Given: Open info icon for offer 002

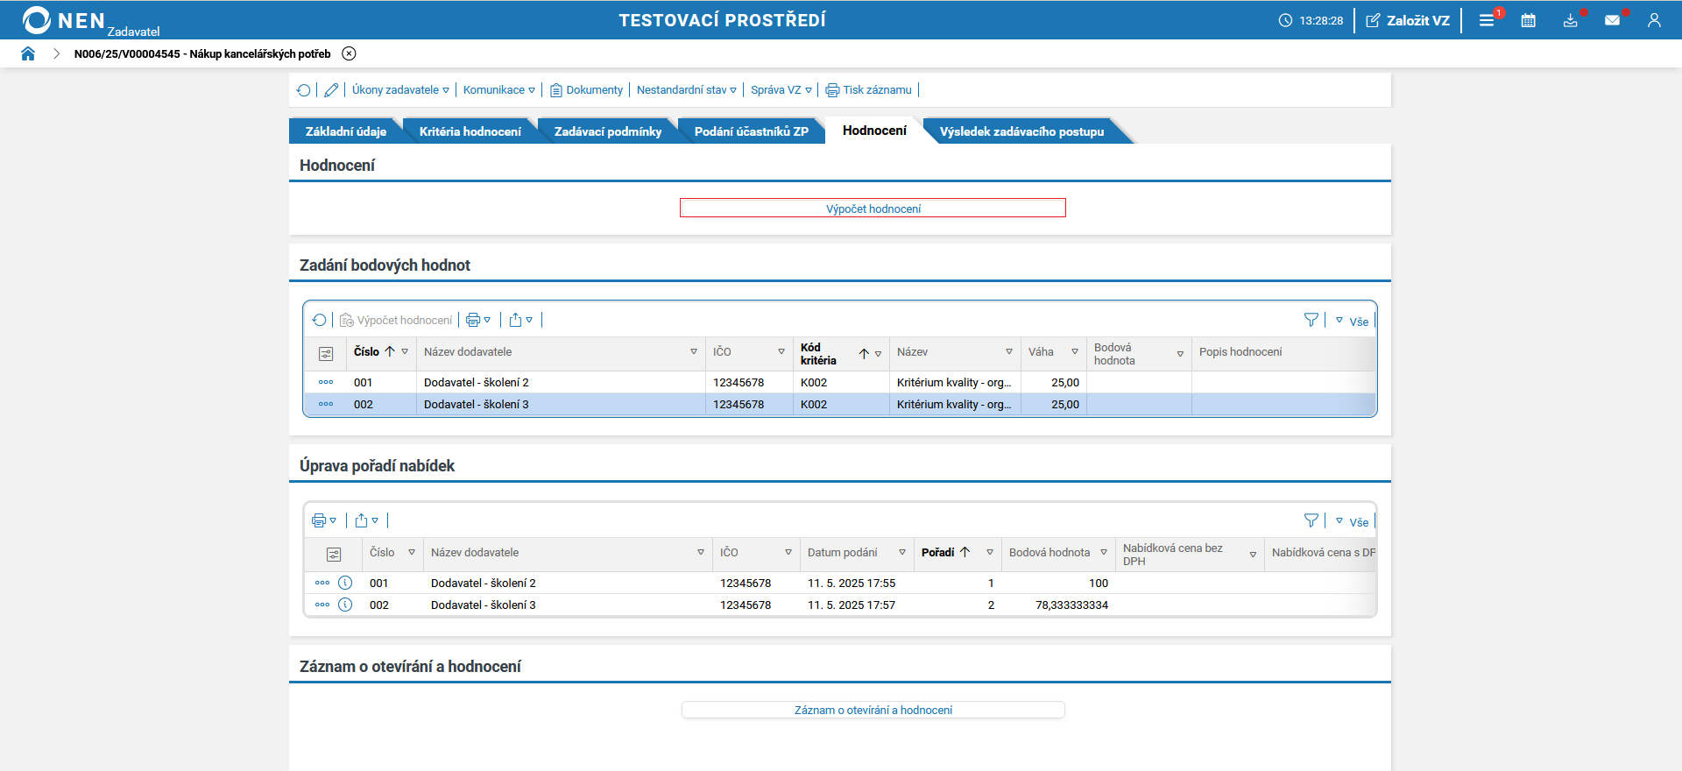Looking at the screenshot, I should coord(345,605).
